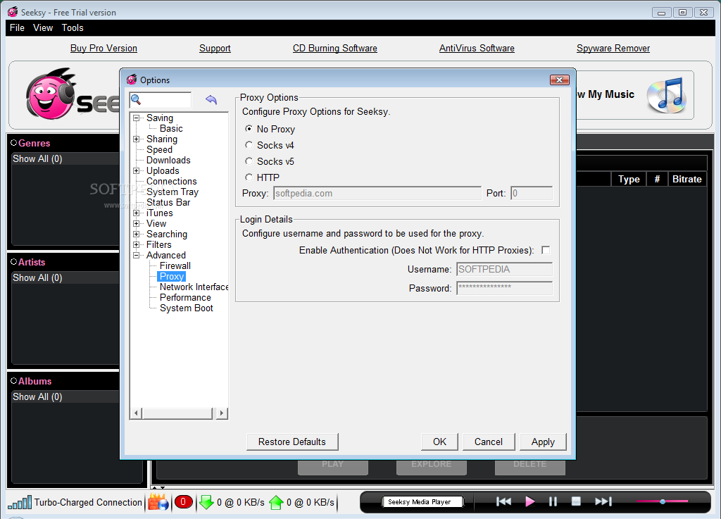Image resolution: width=721 pixels, height=519 pixels.
Task: Adjust the media player volume slider
Action: 662,501
